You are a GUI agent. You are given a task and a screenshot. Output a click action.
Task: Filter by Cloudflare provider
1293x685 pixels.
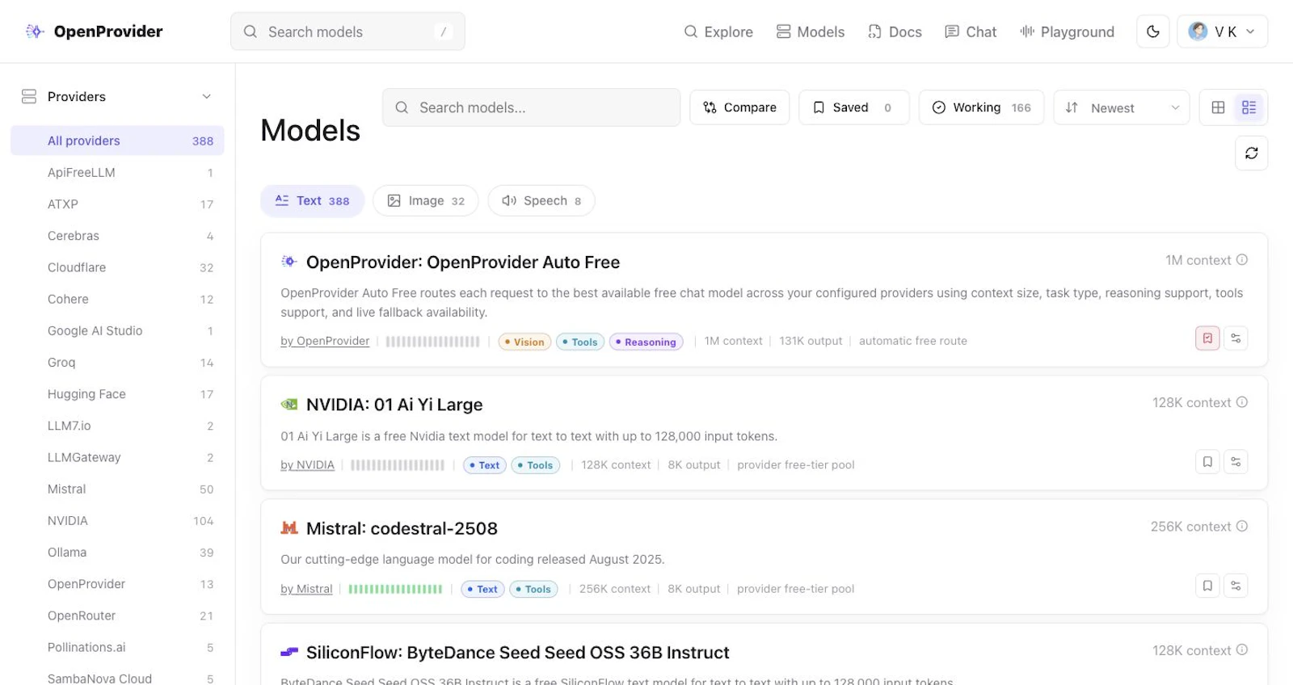(x=117, y=267)
